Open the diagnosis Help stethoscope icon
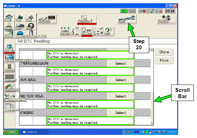This screenshot has height=138, width=197. click(109, 31)
